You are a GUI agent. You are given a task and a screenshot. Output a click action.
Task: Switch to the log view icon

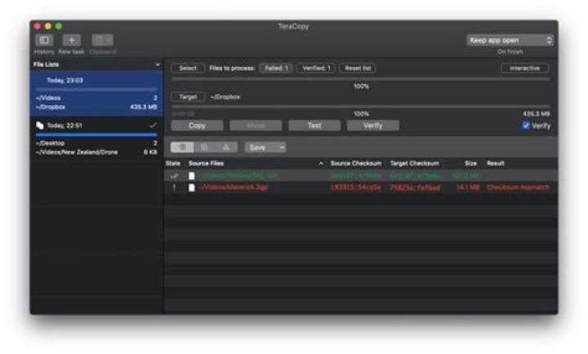[204, 147]
